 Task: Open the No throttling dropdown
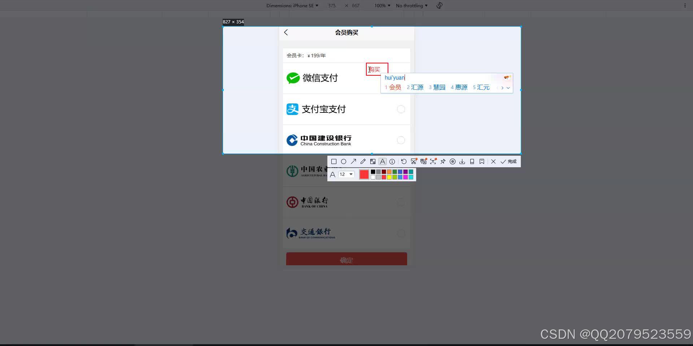click(x=411, y=5)
